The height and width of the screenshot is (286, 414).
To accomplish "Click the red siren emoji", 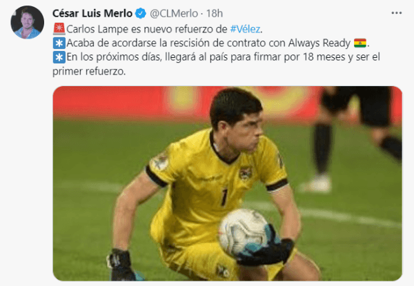I will coord(59,29).
